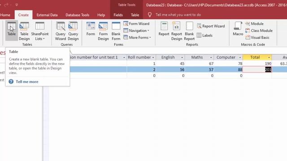Click the Maths cell with value 57
The width and height of the screenshot is (287, 161).
[199, 70]
